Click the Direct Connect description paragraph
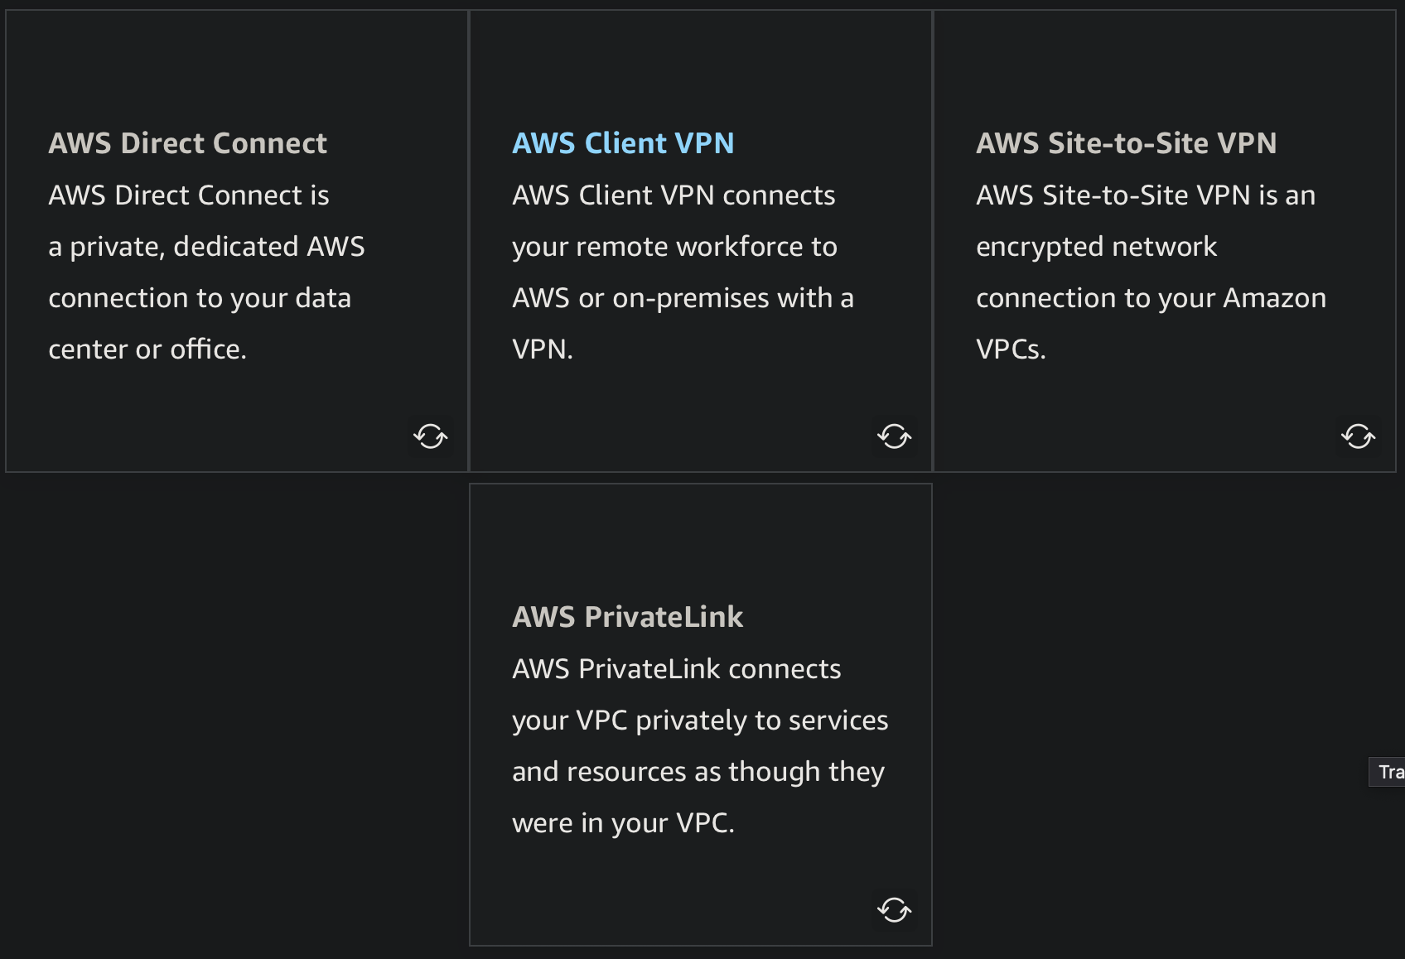 [207, 272]
